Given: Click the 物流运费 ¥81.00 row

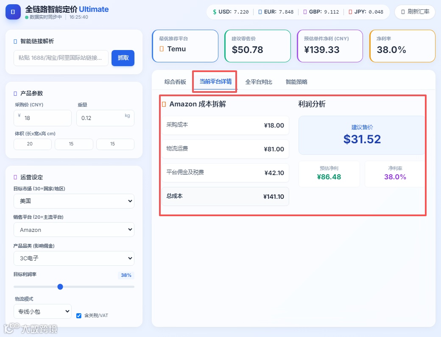Looking at the screenshot, I should (225, 149).
